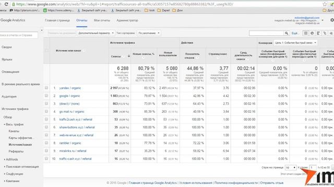This screenshot has height=187, width=334.
Task: Click the help icon next to Источник или канал
Action: click(x=83, y=51)
